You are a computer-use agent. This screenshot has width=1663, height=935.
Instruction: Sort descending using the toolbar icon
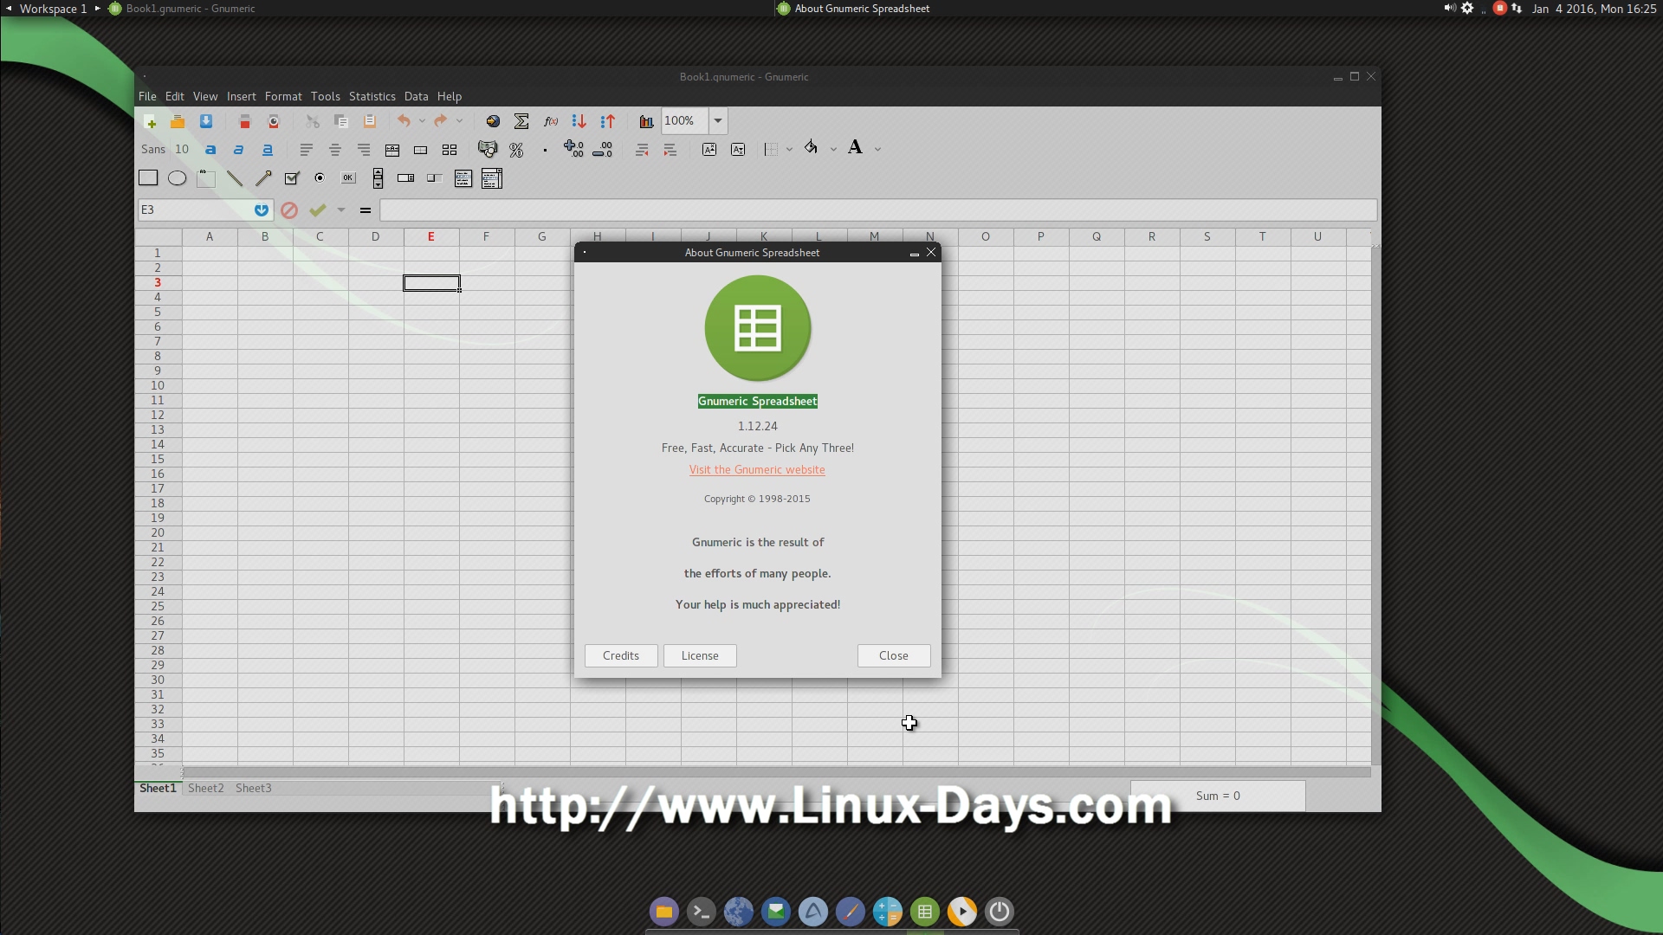(607, 121)
